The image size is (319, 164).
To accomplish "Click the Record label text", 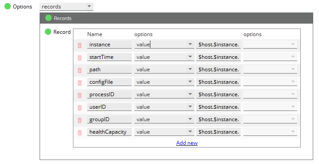I will (x=62, y=32).
